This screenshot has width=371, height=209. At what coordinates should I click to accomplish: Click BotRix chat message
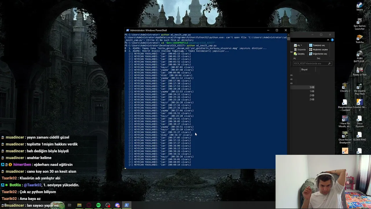tap(40, 185)
